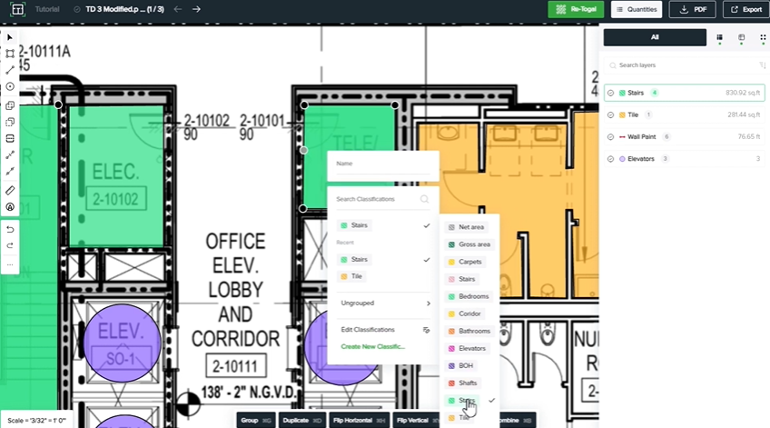Screen dimensions: 770x428
Task: Open the TD 3 Modified file title
Action: [124, 9]
